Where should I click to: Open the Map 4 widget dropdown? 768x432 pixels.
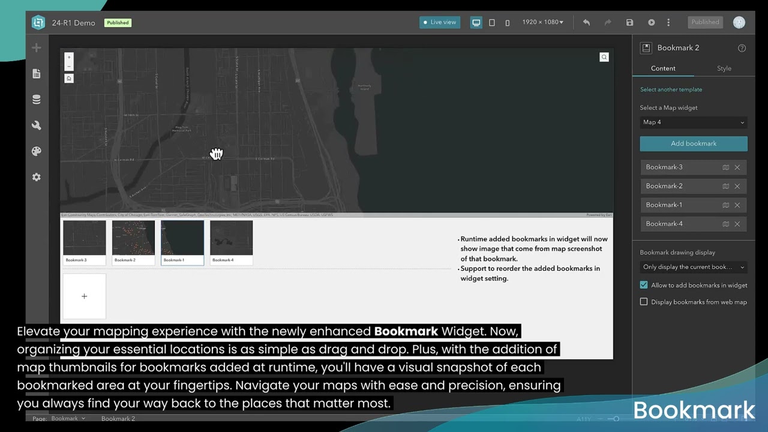click(x=694, y=122)
